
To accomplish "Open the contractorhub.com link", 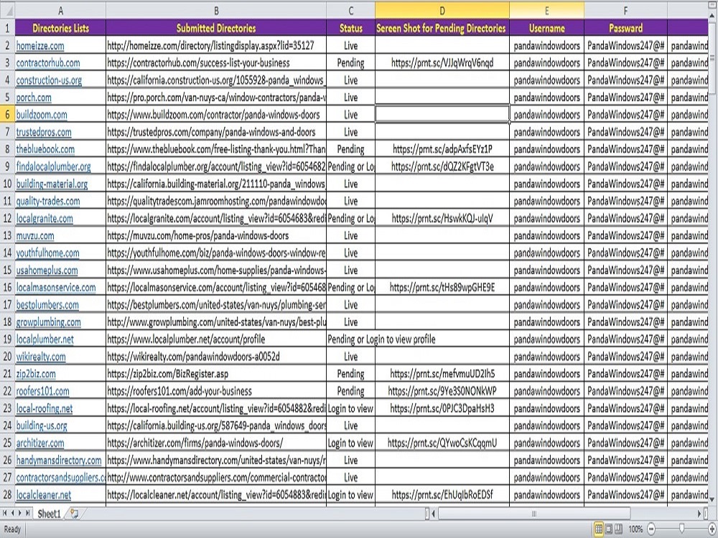I will pos(48,62).
